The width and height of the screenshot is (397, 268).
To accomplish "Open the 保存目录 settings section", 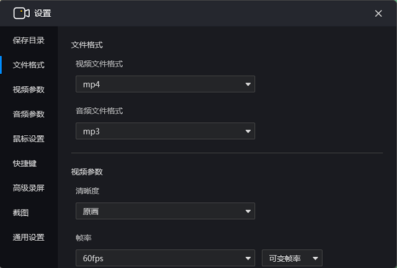I will pos(29,40).
